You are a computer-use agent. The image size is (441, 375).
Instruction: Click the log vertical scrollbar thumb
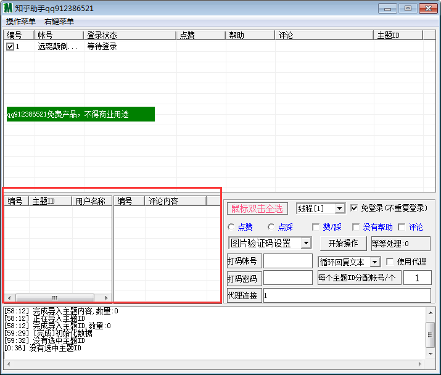coord(431,335)
